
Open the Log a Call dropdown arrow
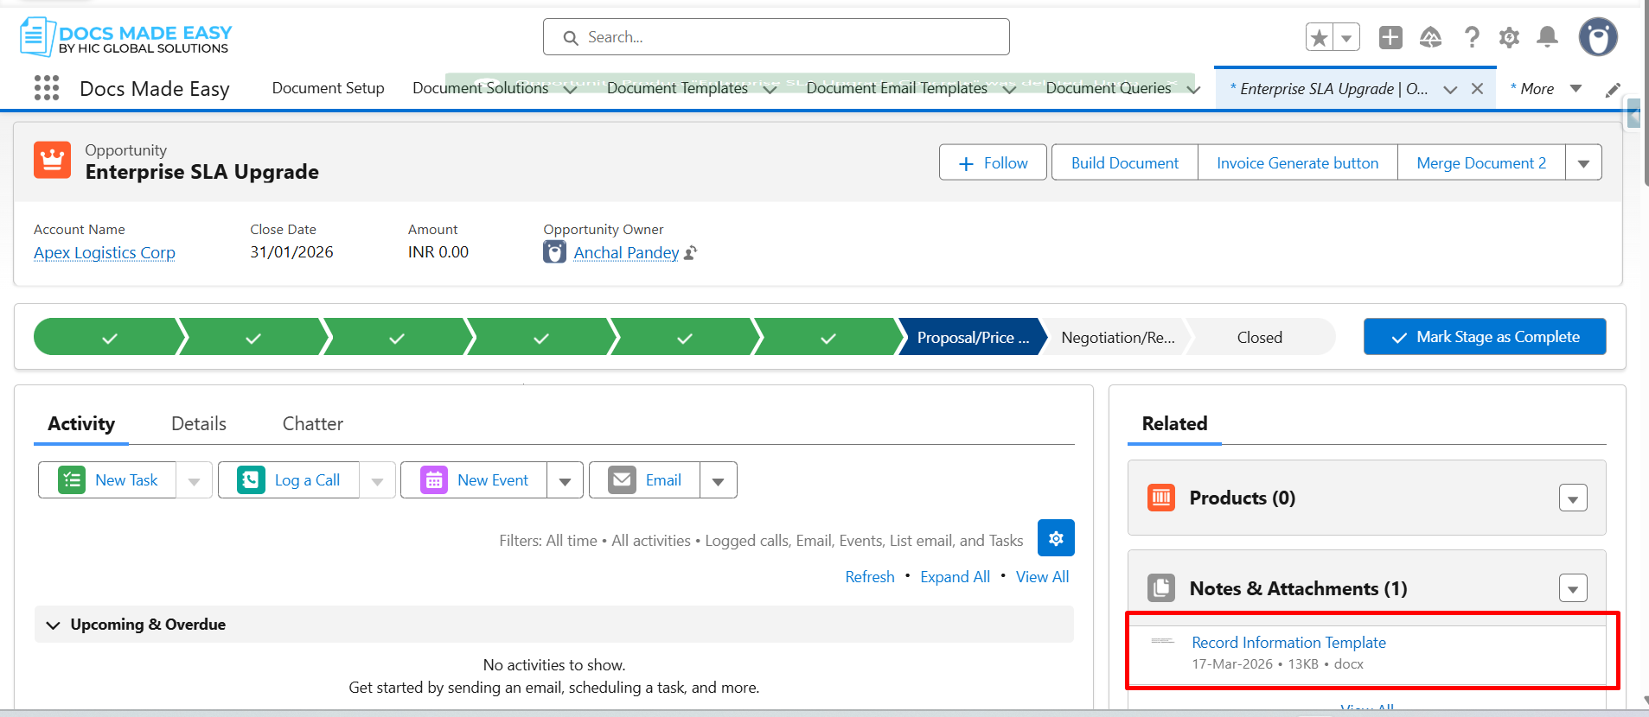(377, 480)
